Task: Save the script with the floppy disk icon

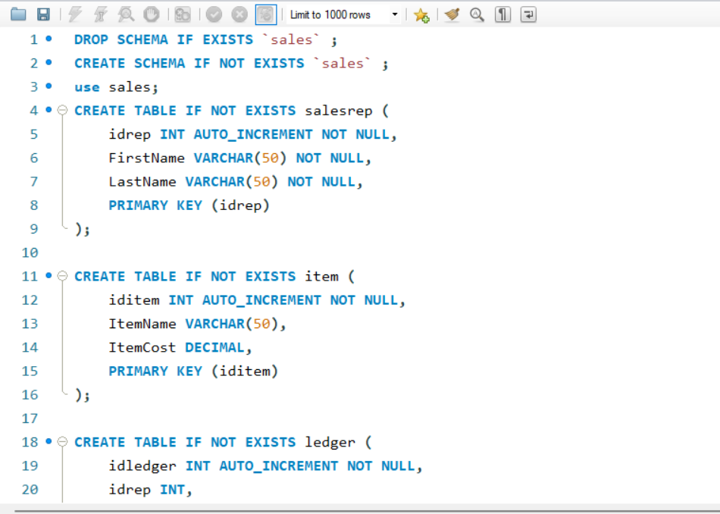Action: click(x=44, y=14)
